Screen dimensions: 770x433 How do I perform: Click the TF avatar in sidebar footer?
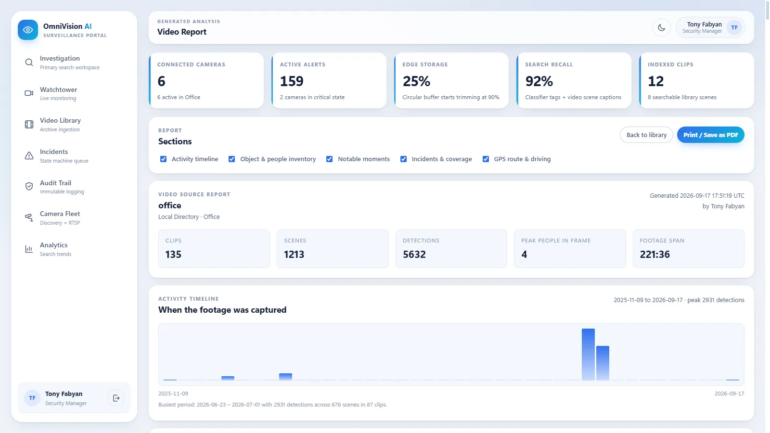click(32, 398)
